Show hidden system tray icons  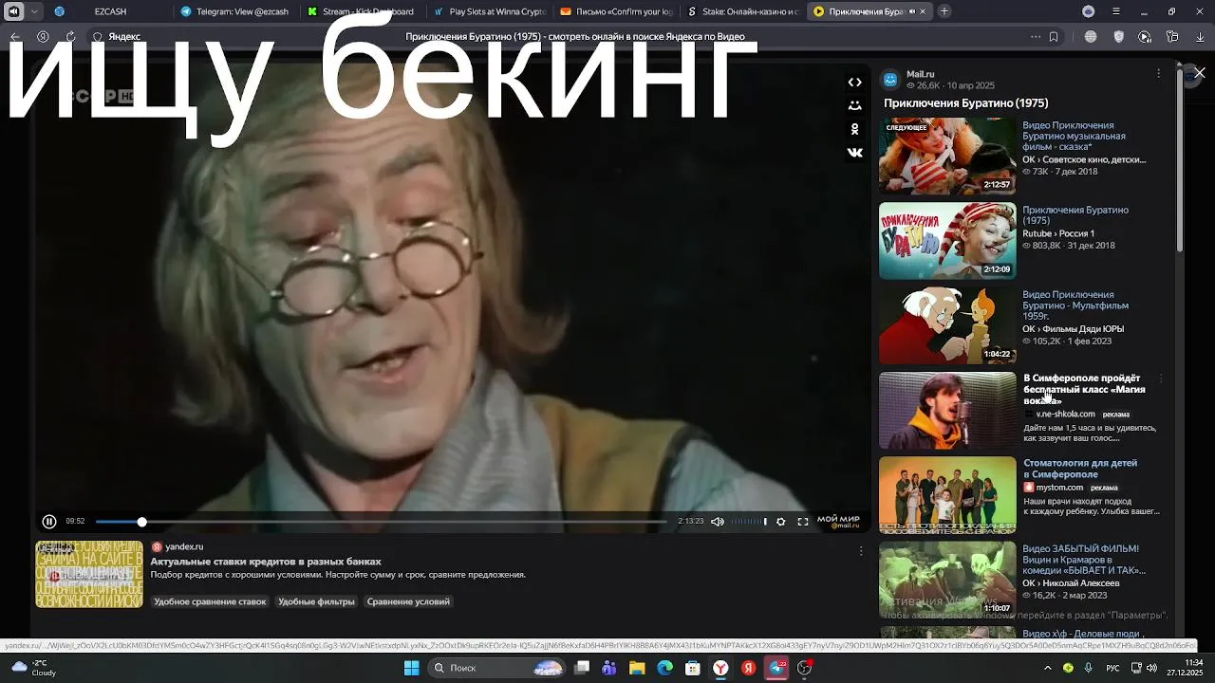[1048, 668]
